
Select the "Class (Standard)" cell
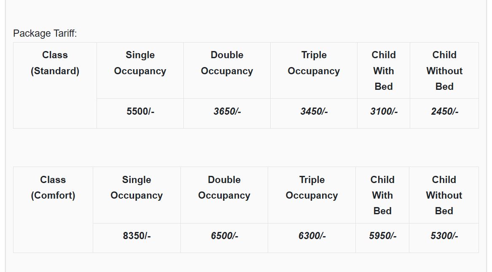click(x=55, y=63)
